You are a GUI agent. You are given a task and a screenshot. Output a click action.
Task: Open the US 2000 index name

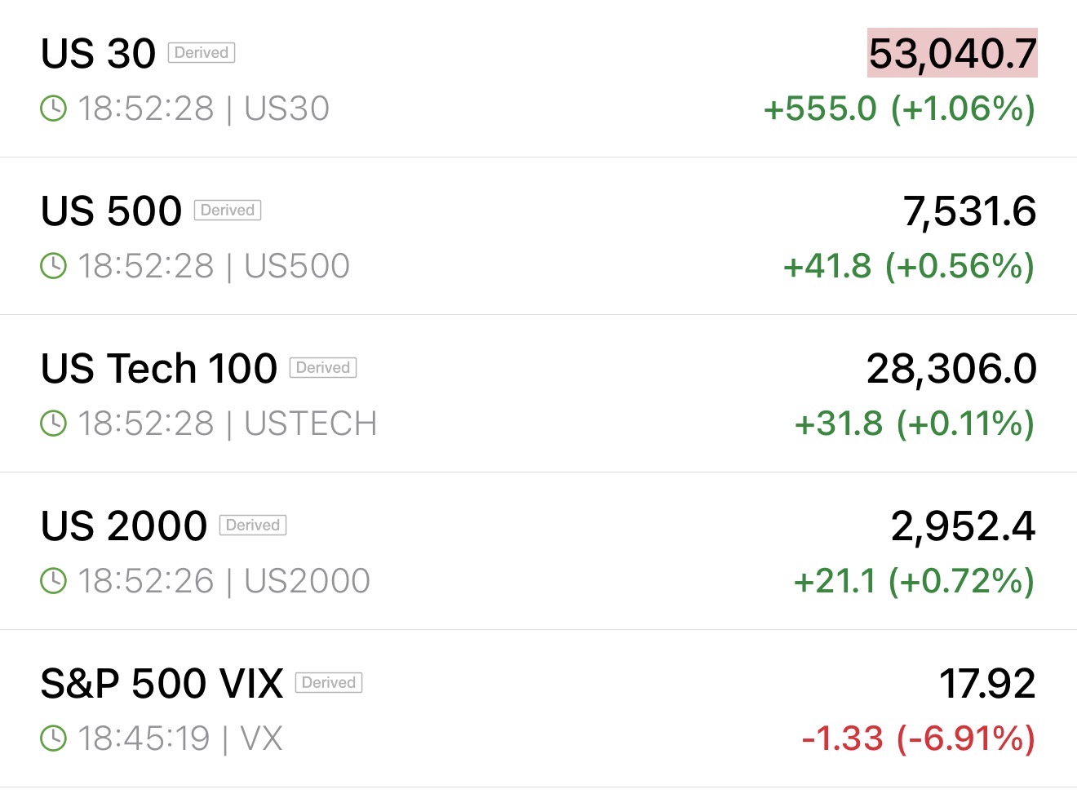[x=124, y=526]
